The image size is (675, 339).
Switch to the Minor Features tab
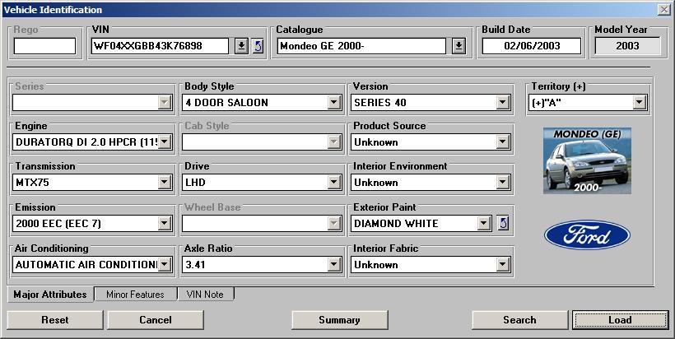[135, 295]
